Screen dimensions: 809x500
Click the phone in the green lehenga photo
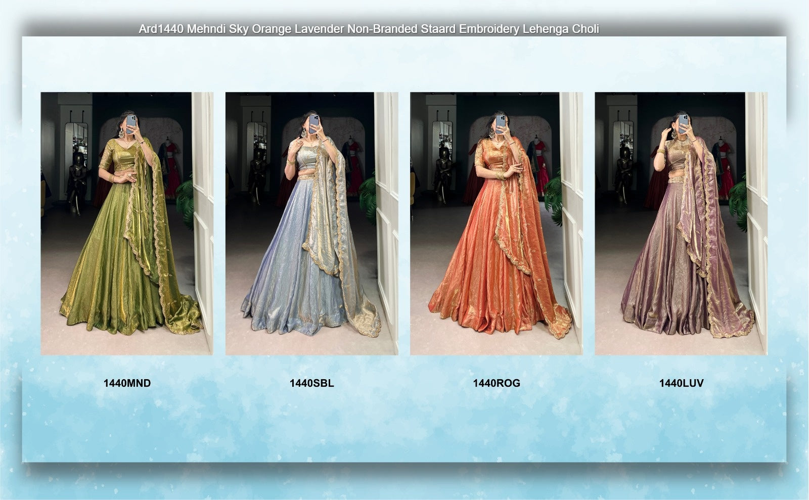[131, 123]
